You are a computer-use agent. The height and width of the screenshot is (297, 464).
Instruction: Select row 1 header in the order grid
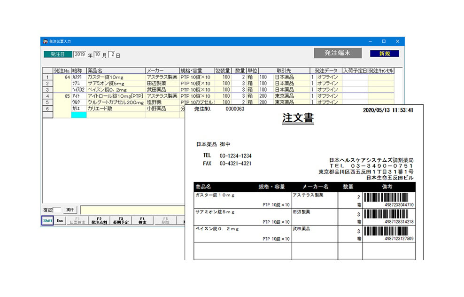tap(47, 77)
